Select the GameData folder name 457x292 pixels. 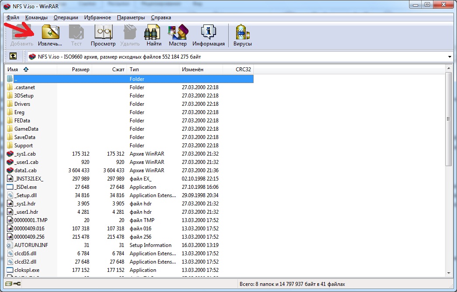tap(26, 129)
